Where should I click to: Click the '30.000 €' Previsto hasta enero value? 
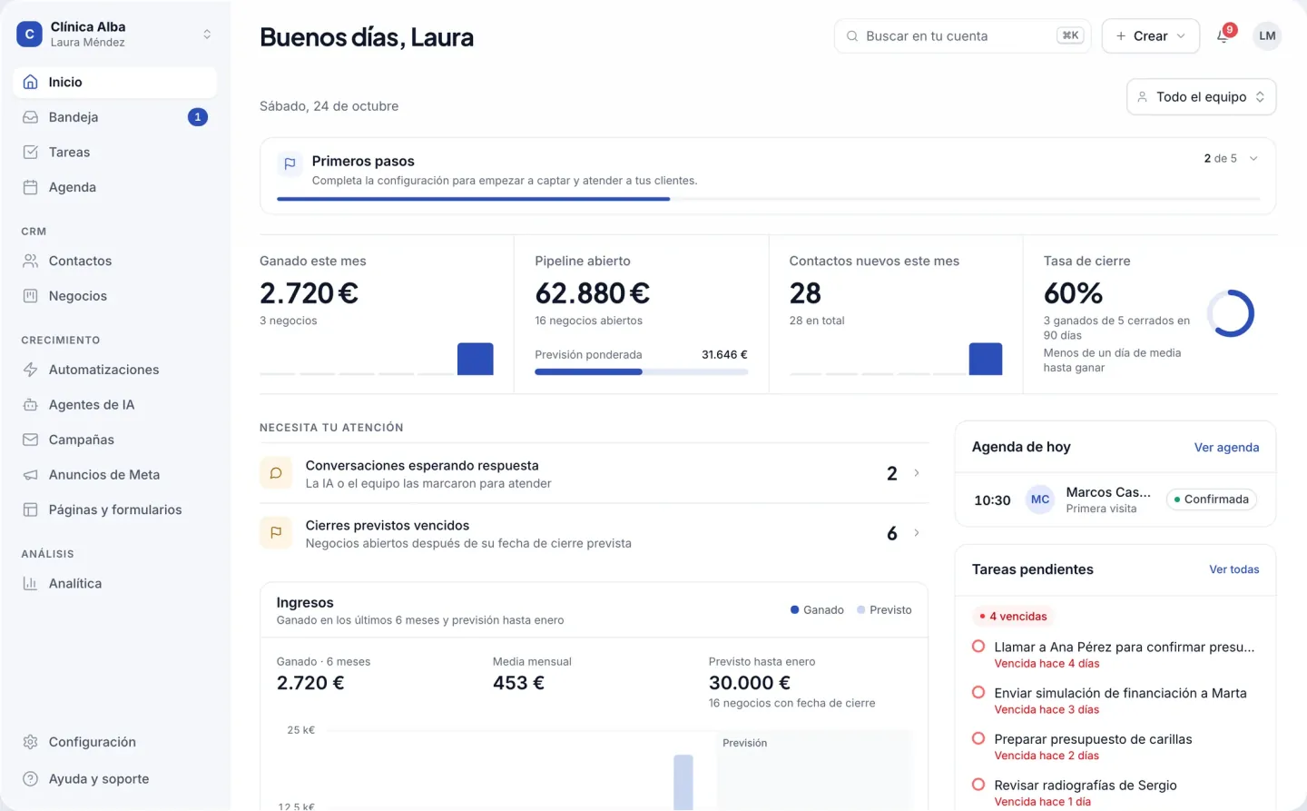[750, 683]
